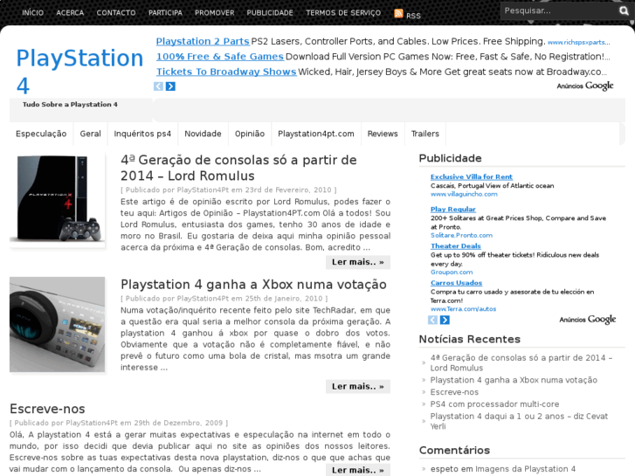Select the Reviews category tab
Viewport: 635px width, 476px height.
click(383, 134)
